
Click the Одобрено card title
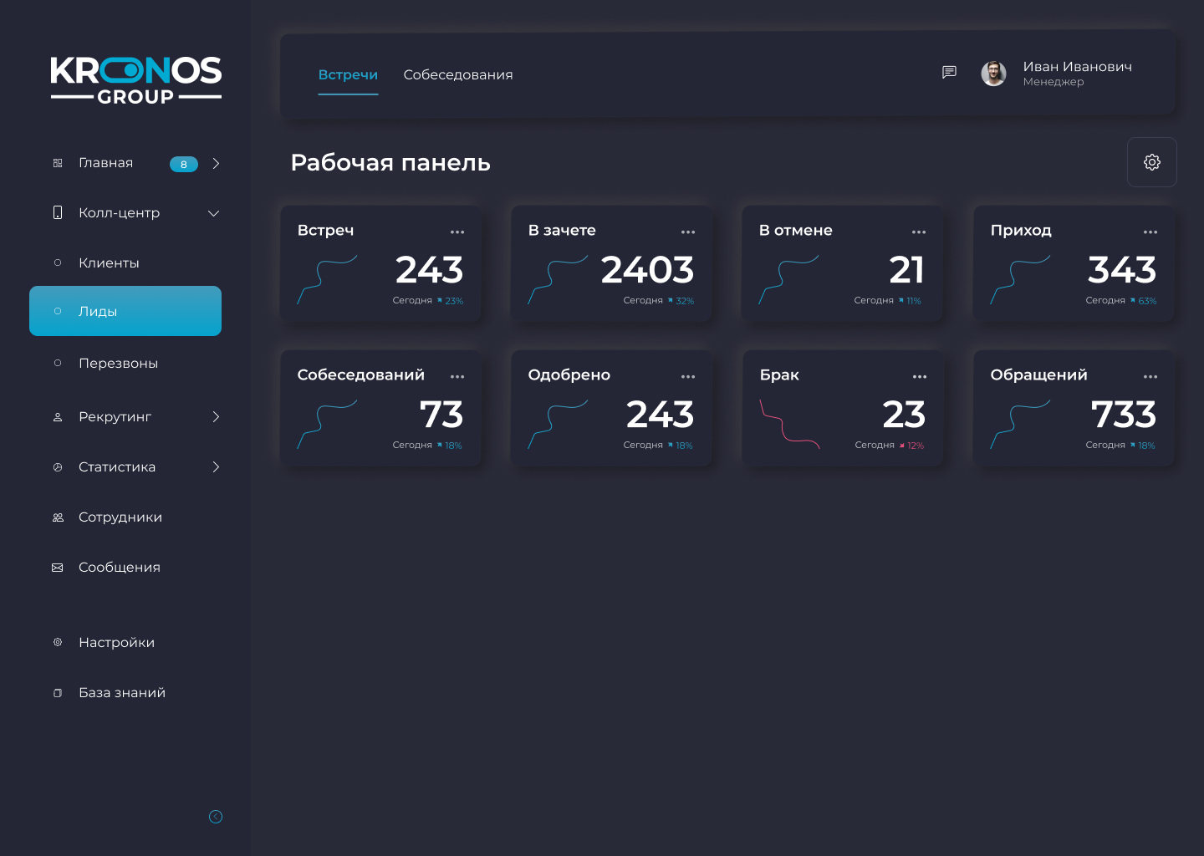[569, 375]
